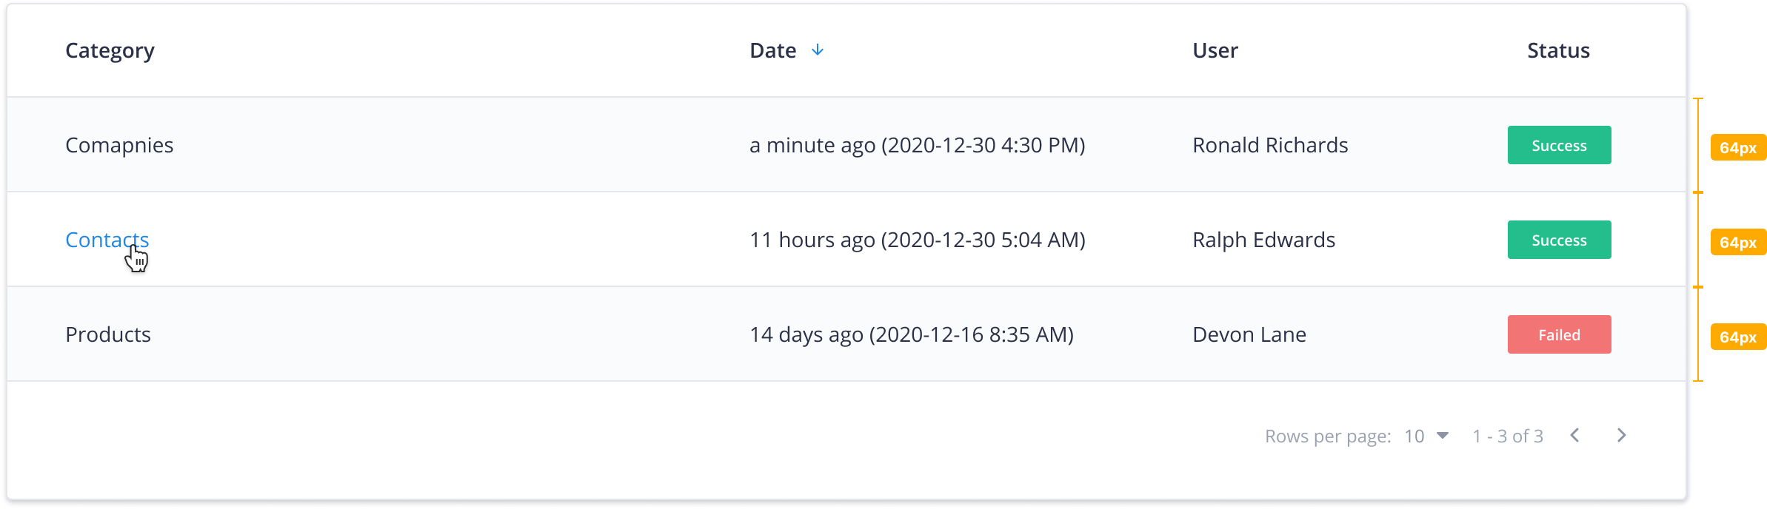Click the Ralph Edwards user cell
Image resolution: width=1767 pixels, height=509 pixels.
[1263, 240]
